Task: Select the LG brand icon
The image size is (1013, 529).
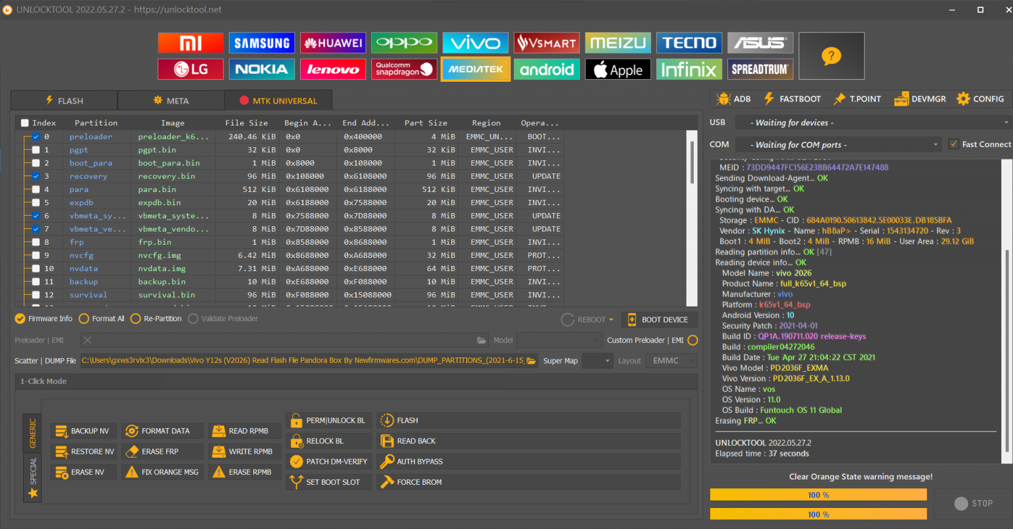Action: (x=191, y=69)
